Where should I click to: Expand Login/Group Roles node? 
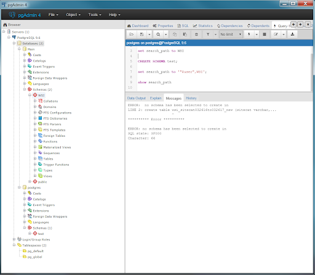[x=14, y=239]
